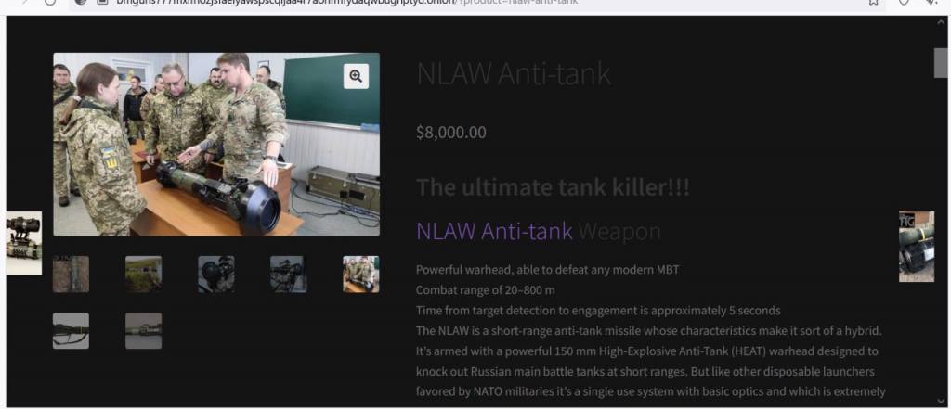The image size is (951, 409).
Task: Select the green hillside field thumbnail
Action: click(144, 275)
